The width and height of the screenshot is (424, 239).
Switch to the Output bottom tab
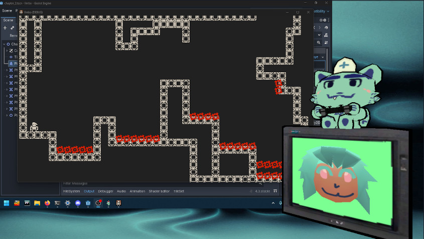tap(89, 191)
